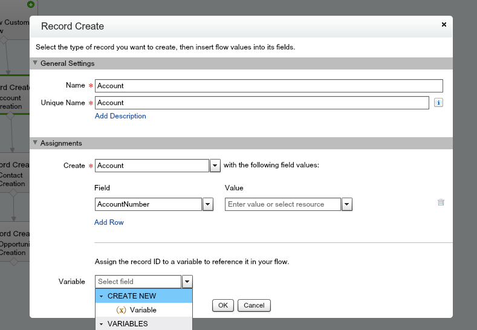This screenshot has width=477, height=330.
Task: Click the Add Description link
Action: pos(120,116)
